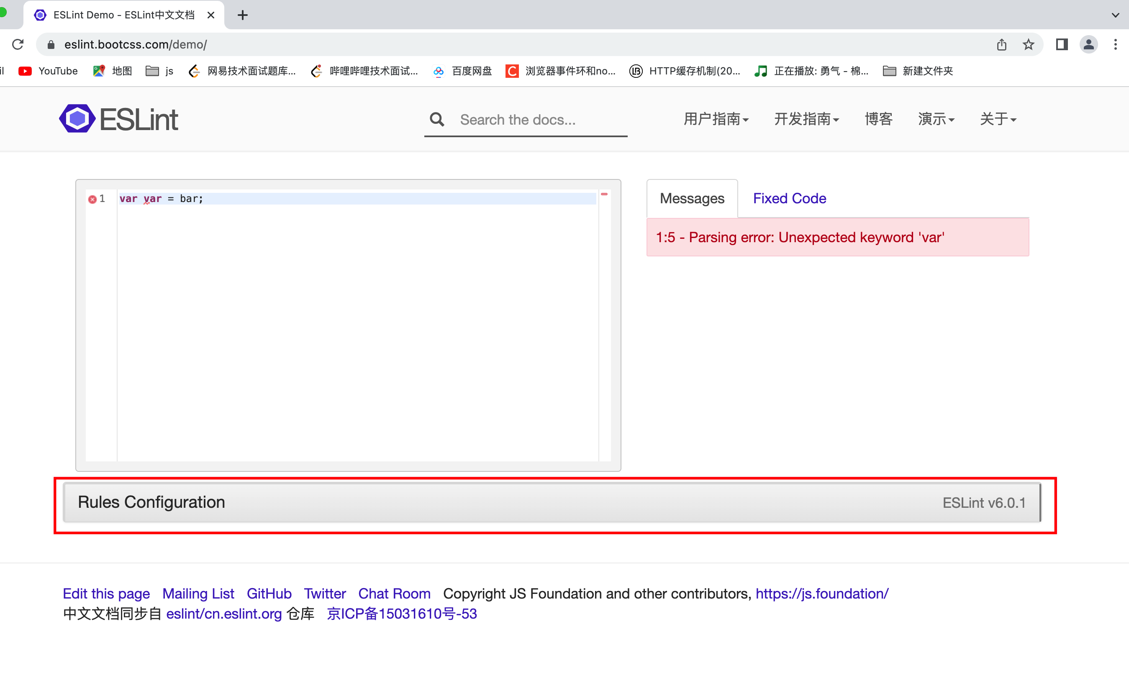The width and height of the screenshot is (1129, 696).
Task: Open the 京ICP备15031610号-53 link
Action: (x=402, y=614)
